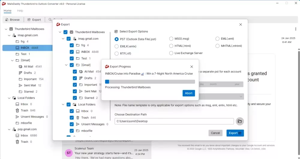Select the MHTML(.mhtml) export option
300x159 pixels.
(217, 46)
